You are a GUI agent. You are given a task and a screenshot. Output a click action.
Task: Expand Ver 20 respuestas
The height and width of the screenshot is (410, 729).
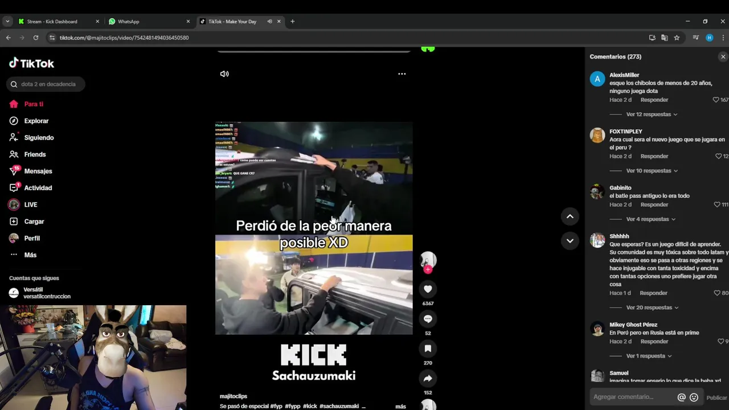652,307
